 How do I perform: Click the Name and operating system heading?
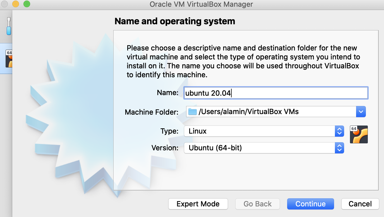tap(175, 21)
